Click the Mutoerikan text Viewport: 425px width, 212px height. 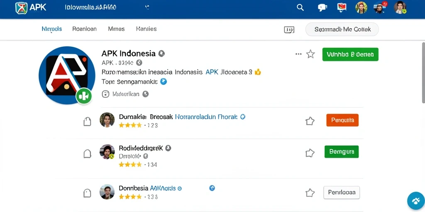[126, 94]
